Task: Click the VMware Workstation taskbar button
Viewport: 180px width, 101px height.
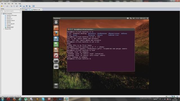Action: [66, 99]
